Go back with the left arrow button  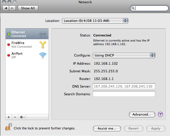[x=6, y=8]
